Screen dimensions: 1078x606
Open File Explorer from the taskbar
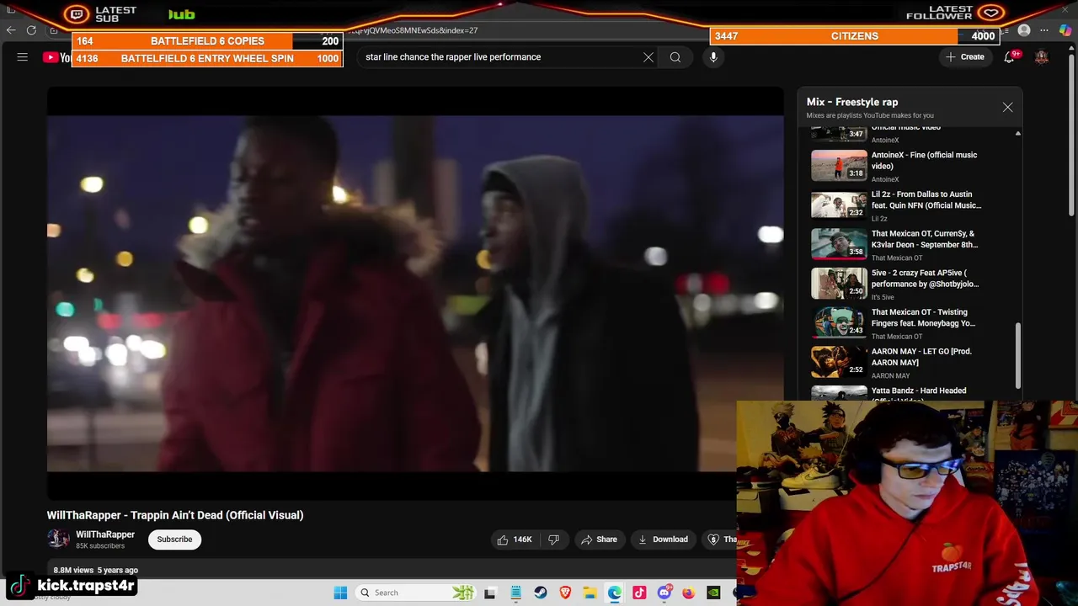click(x=590, y=593)
